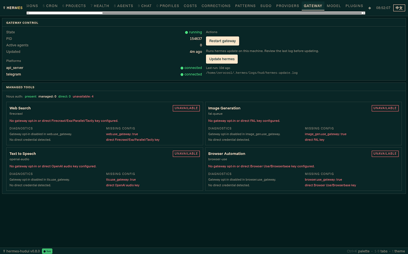
Task: Open the Corrections tab
Action: pyautogui.click(x=216, y=6)
